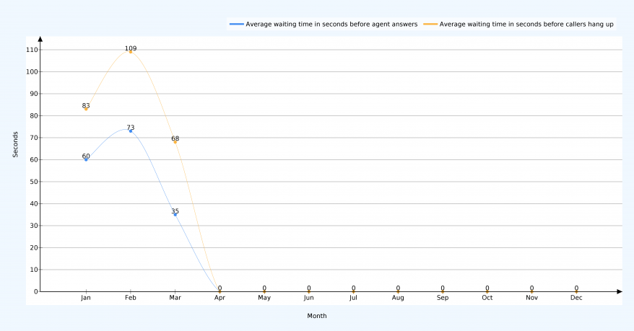Click the 50 value on the y-axis
The height and width of the screenshot is (331, 634).
[33, 182]
